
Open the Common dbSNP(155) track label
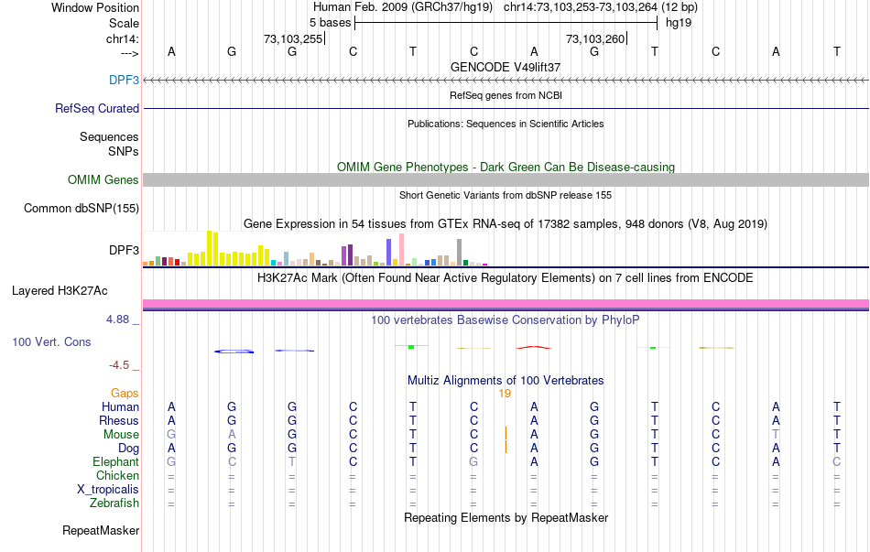81,208
